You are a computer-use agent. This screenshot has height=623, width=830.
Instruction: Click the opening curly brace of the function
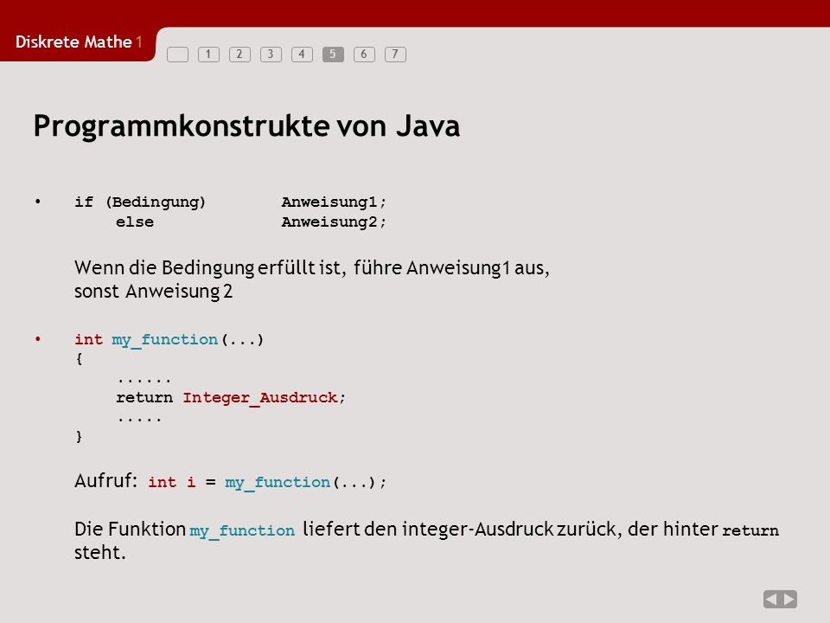coord(79,358)
